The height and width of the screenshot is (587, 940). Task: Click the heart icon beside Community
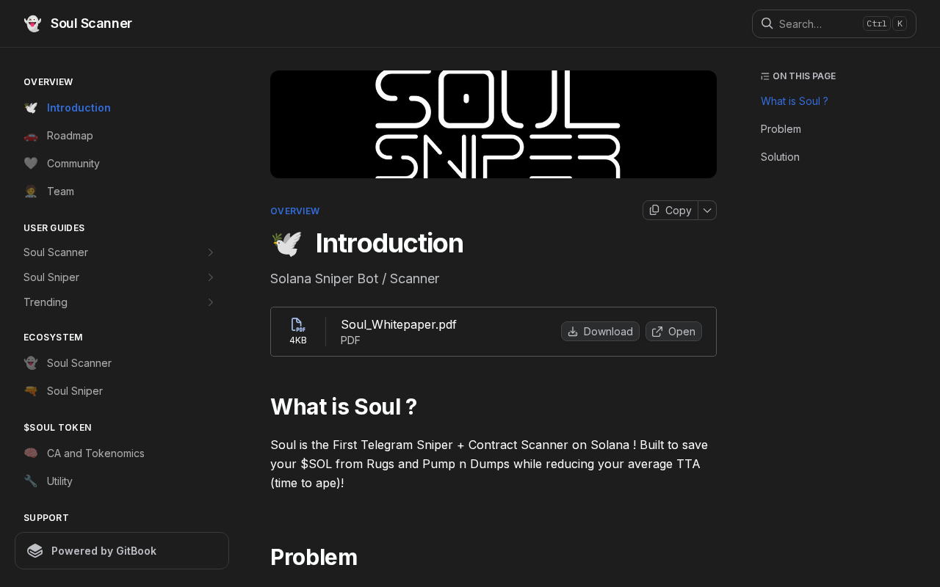[31, 164]
